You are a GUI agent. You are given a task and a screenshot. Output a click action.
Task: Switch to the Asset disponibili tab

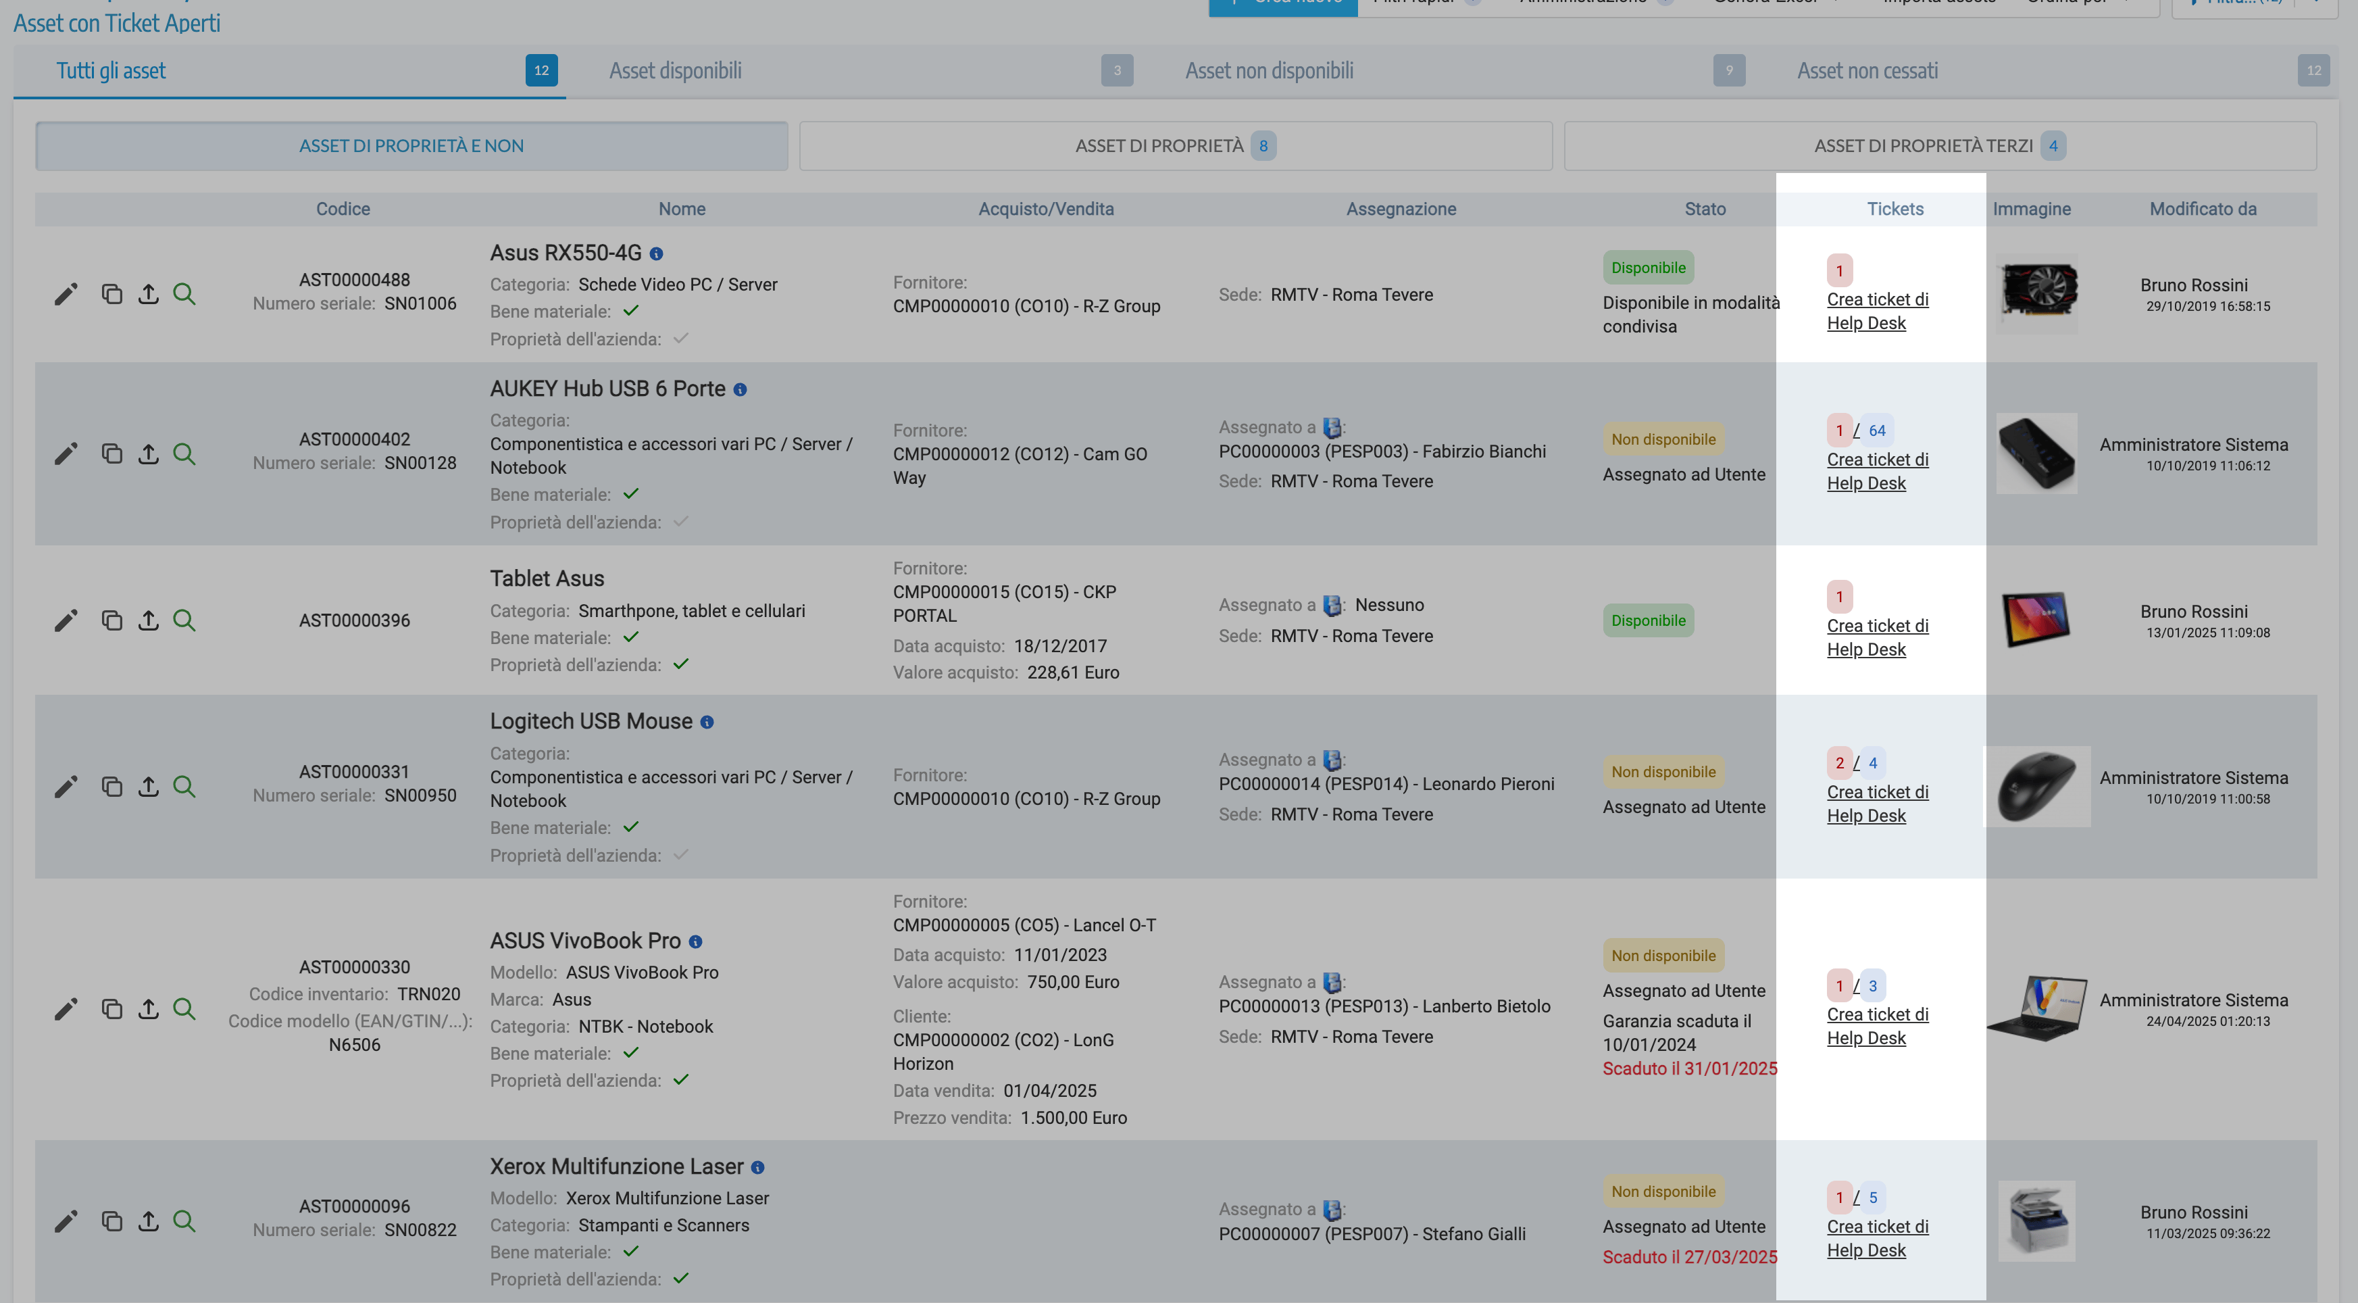[x=676, y=70]
